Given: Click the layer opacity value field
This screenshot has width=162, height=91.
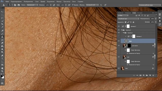Looking at the screenshot, I should 152,19.
